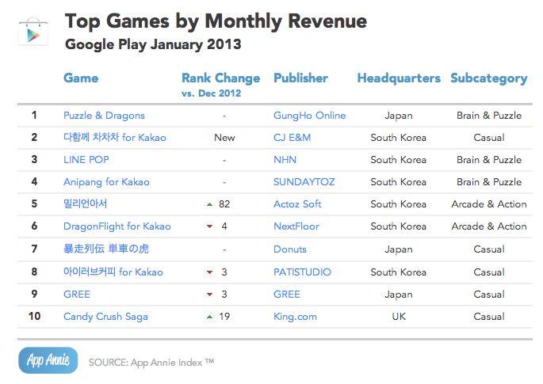The height and width of the screenshot is (384, 543).
Task: Open the Actoz Soft publisher link
Action: [x=297, y=203]
